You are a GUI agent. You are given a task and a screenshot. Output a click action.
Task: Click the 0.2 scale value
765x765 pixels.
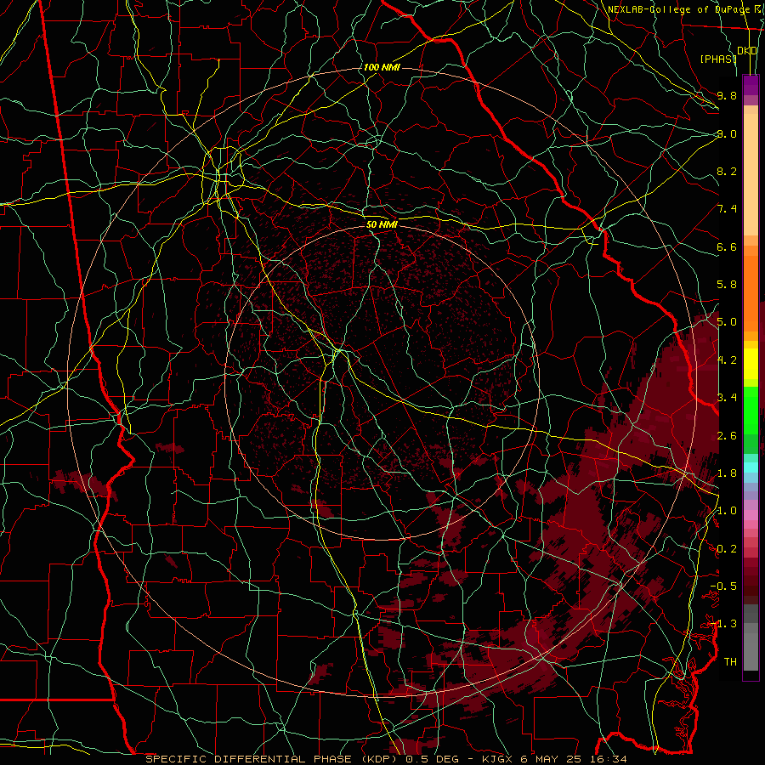[x=727, y=549]
